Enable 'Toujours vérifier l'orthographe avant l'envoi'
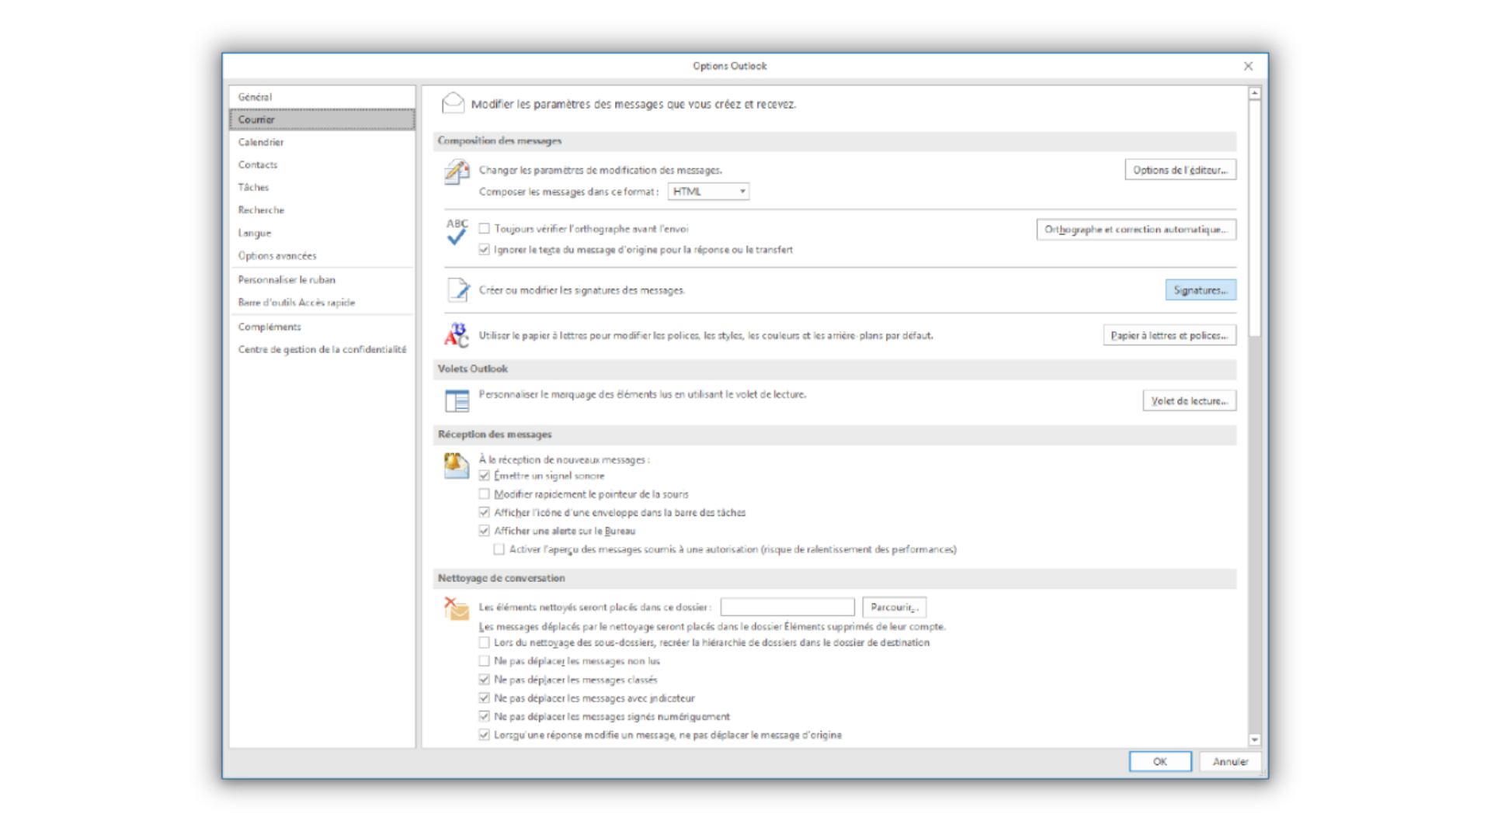Image resolution: width=1491 pixels, height=838 pixels. click(x=485, y=229)
